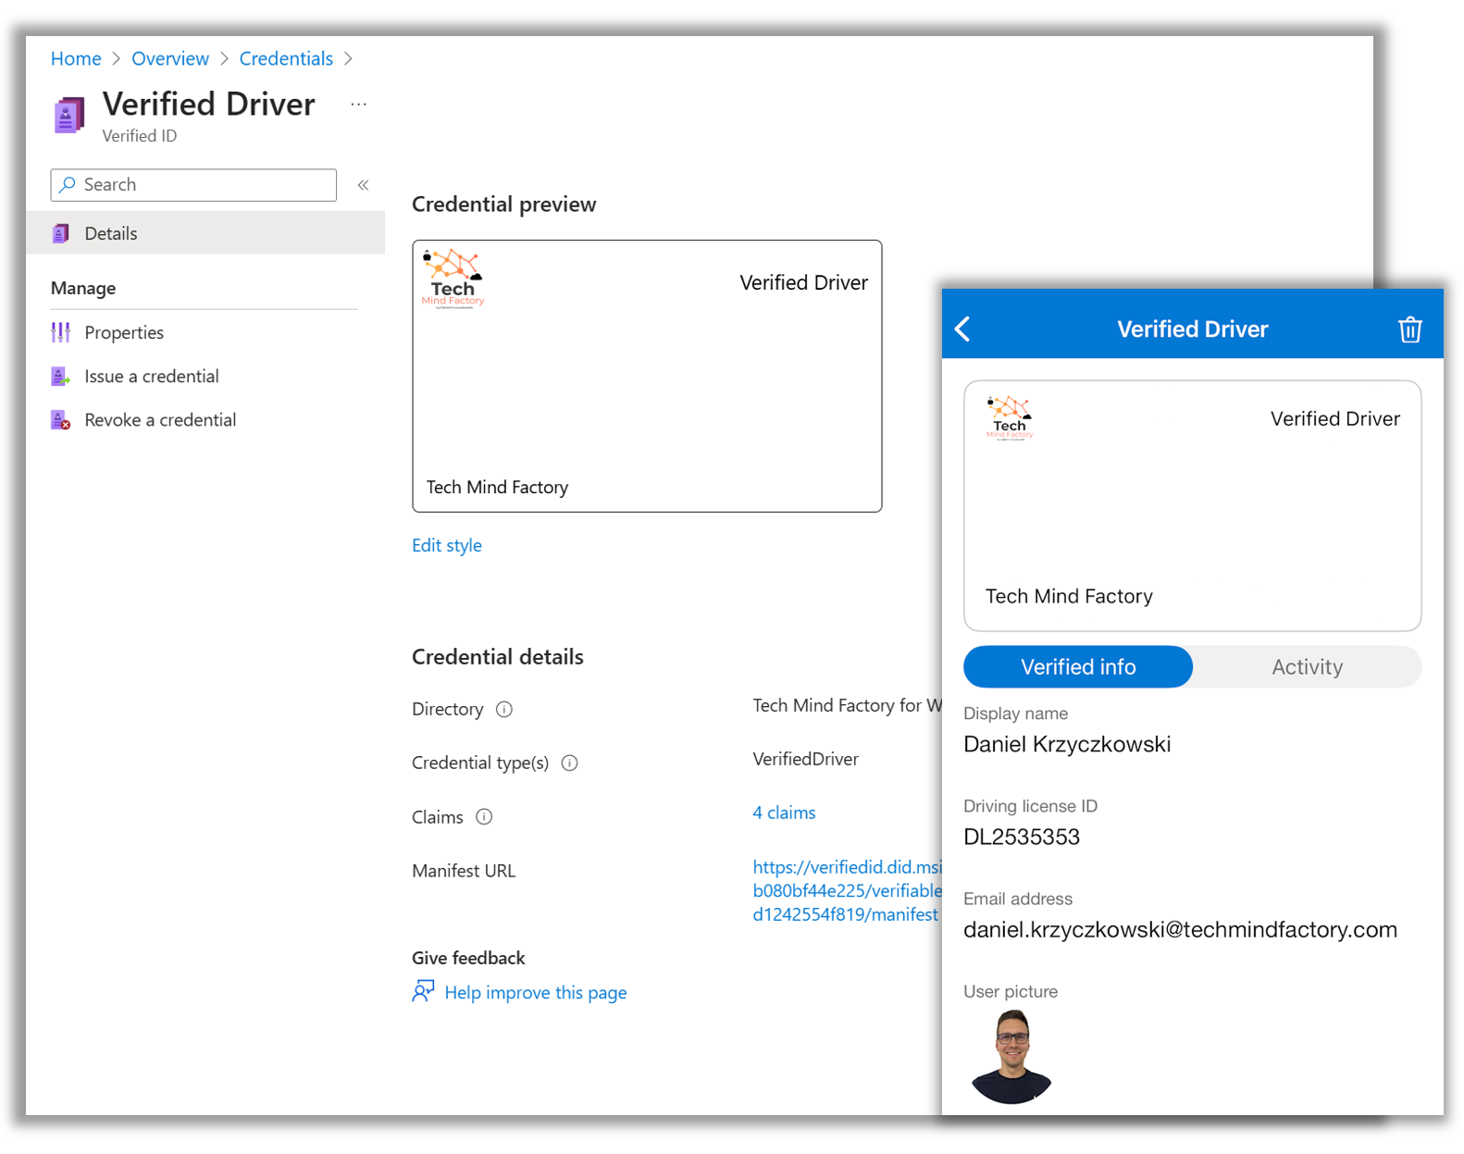Open the 4 claims link
Screen dimensions: 1464x1154
[784, 813]
